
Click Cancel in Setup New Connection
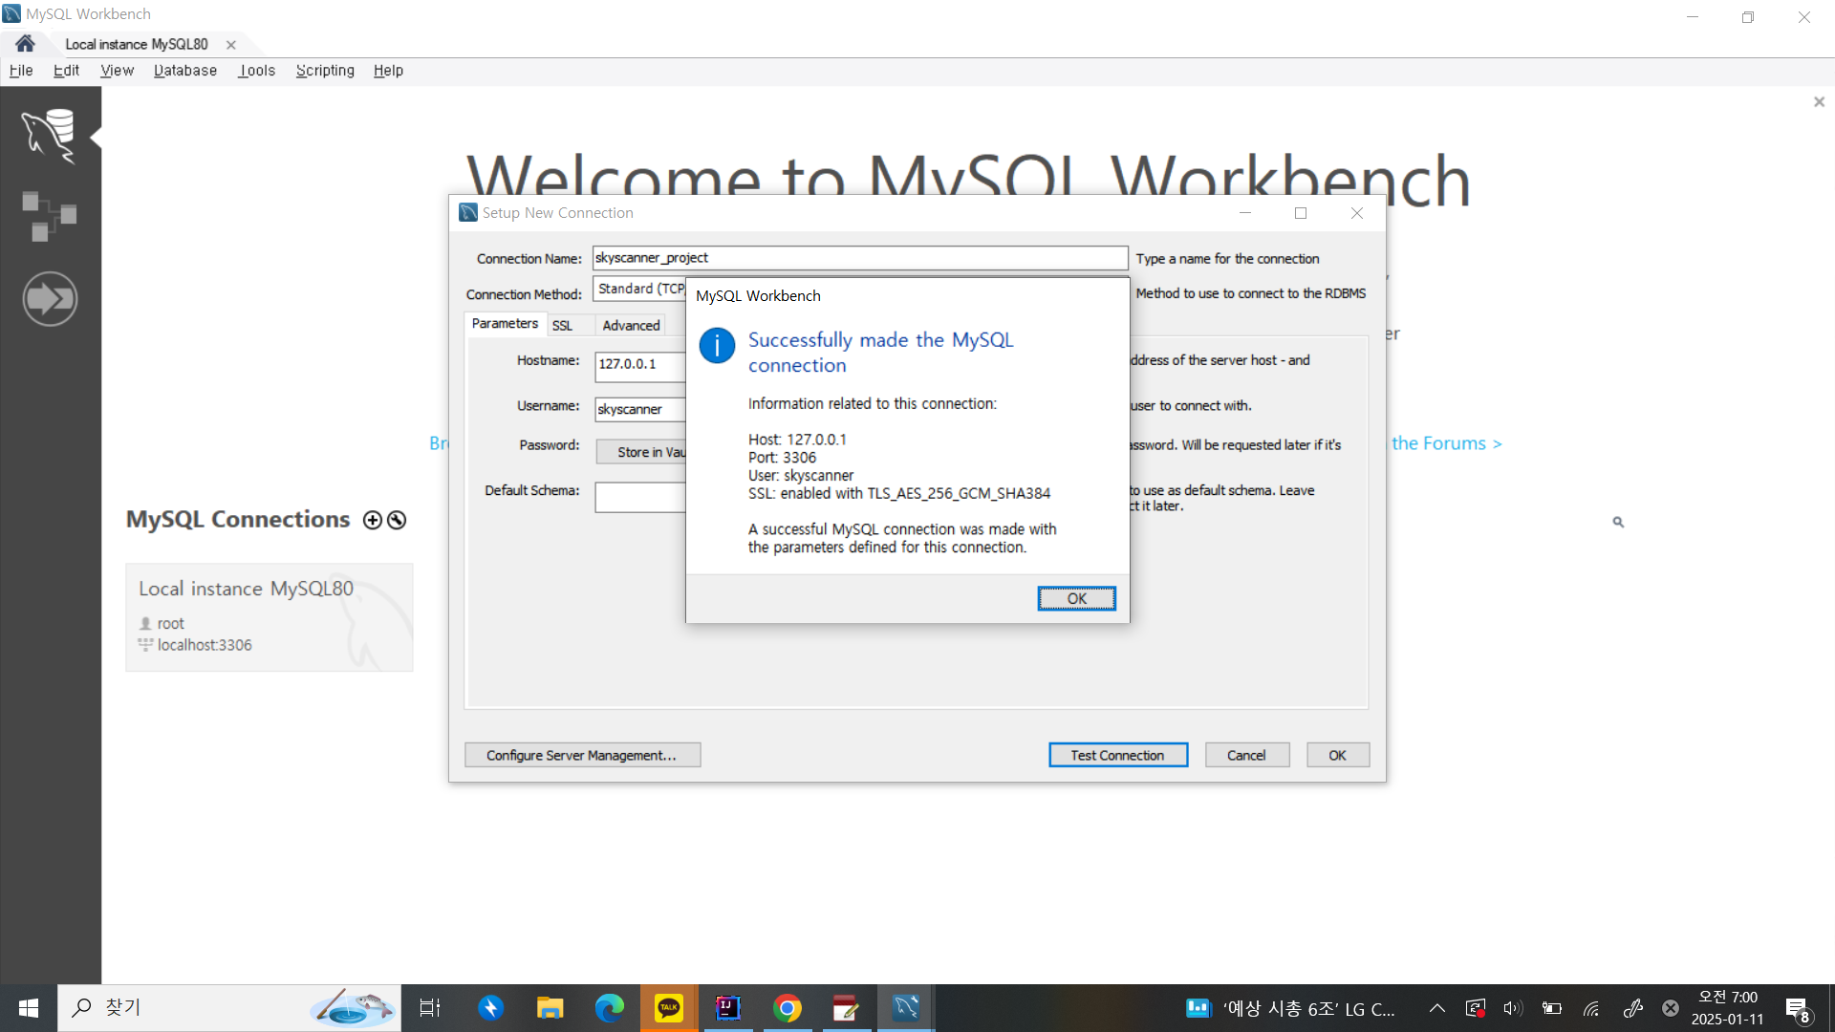tap(1246, 755)
